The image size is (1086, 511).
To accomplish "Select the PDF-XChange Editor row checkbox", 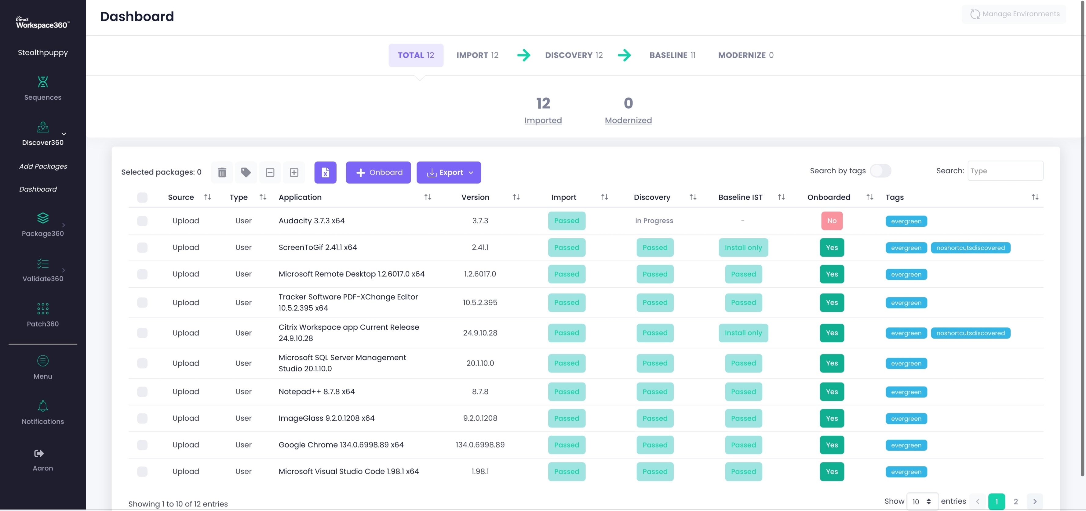I will coord(142,302).
